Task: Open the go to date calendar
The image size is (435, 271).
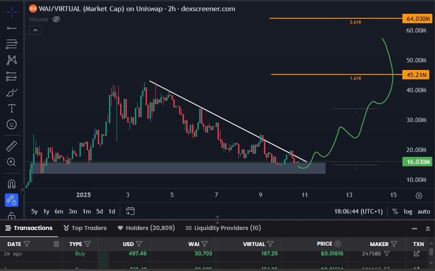Action: tap(130, 211)
